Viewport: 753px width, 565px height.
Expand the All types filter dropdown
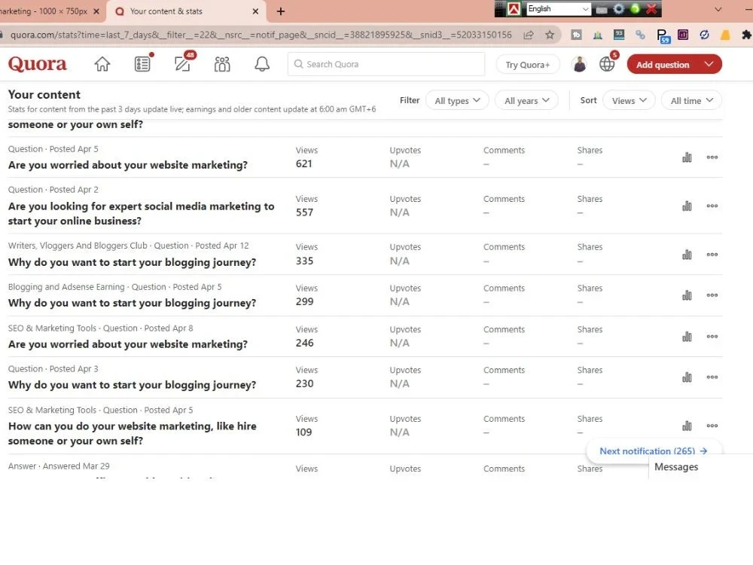pyautogui.click(x=457, y=100)
